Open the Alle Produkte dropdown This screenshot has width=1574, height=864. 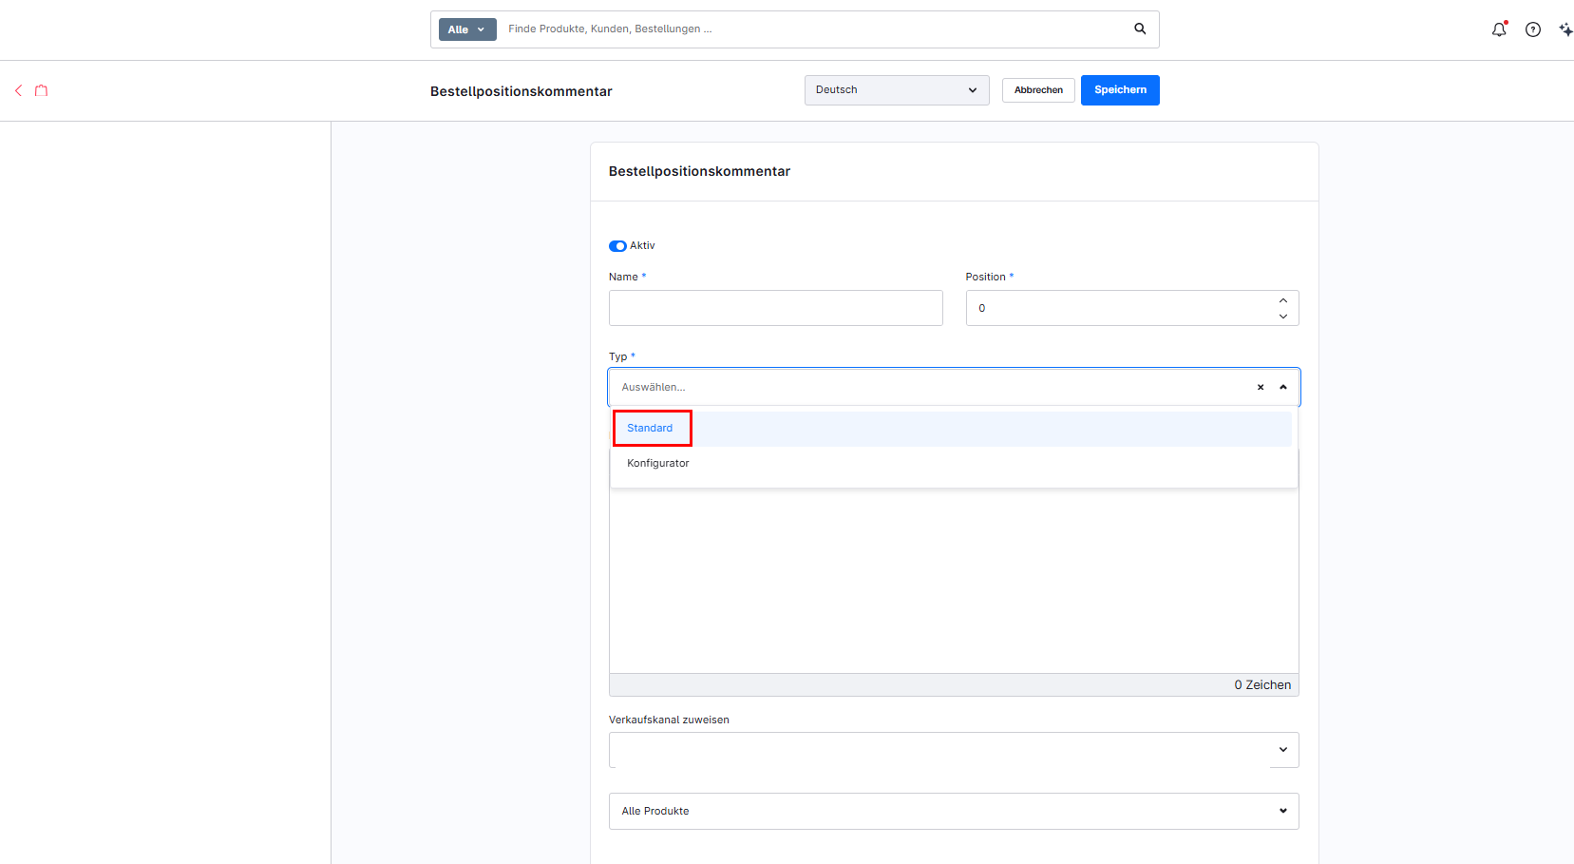tap(954, 811)
